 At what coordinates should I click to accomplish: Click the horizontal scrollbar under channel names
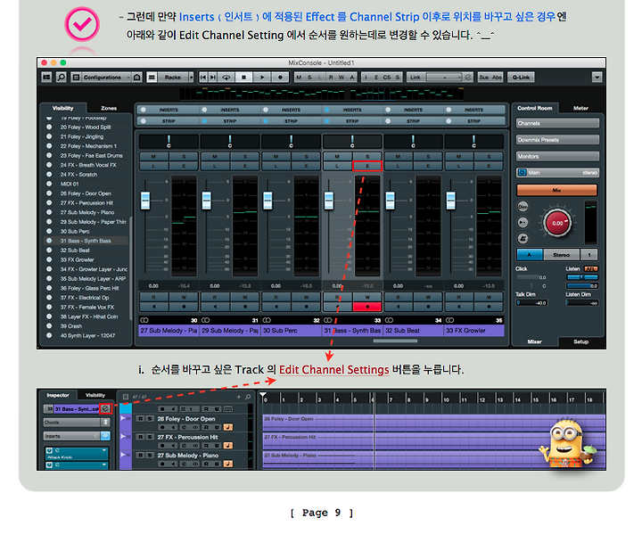pos(395,341)
